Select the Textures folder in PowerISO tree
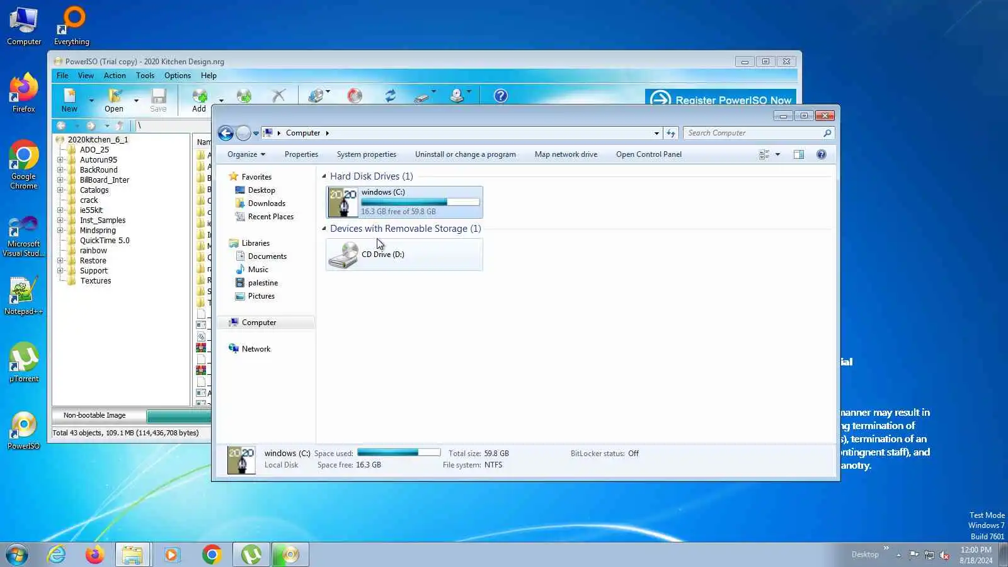 (96, 281)
